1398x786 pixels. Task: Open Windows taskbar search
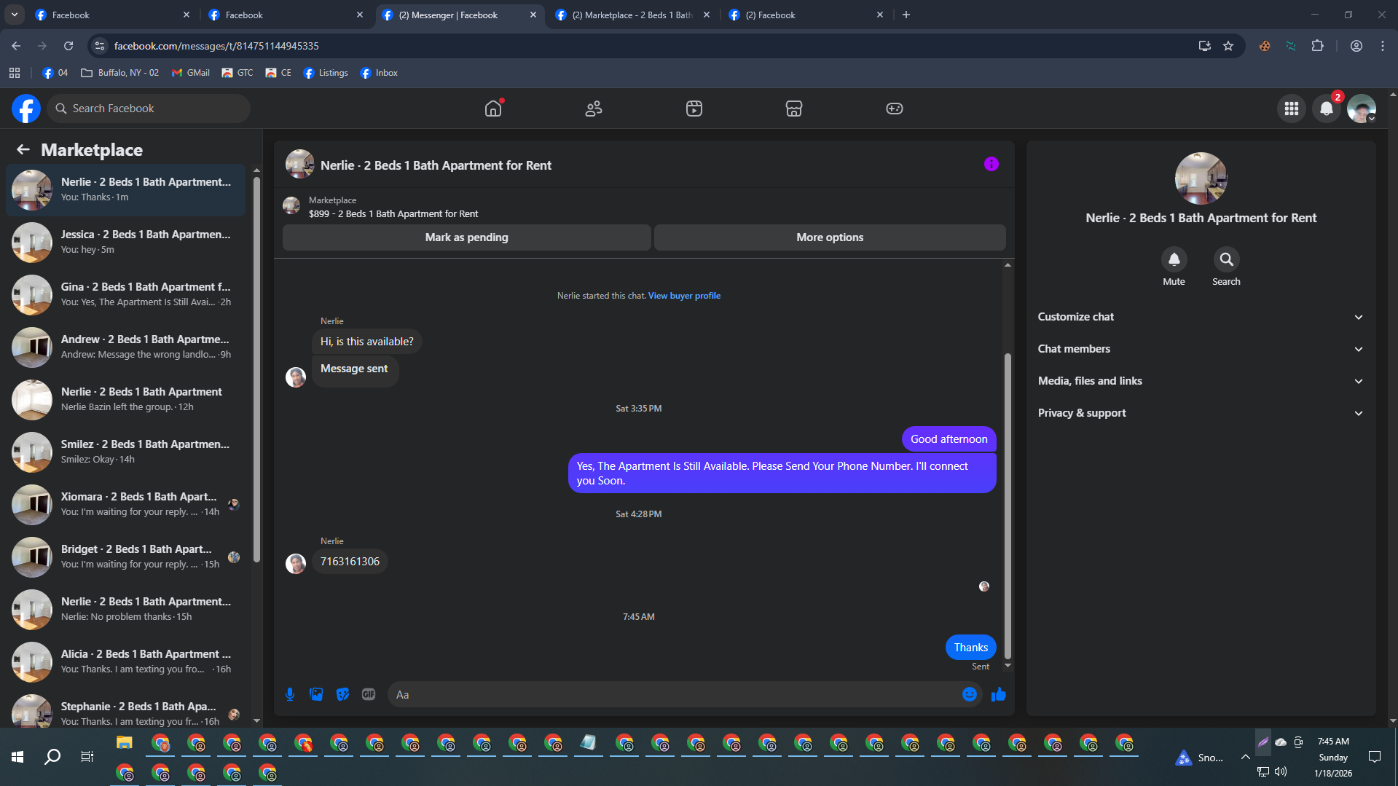pos(52,757)
